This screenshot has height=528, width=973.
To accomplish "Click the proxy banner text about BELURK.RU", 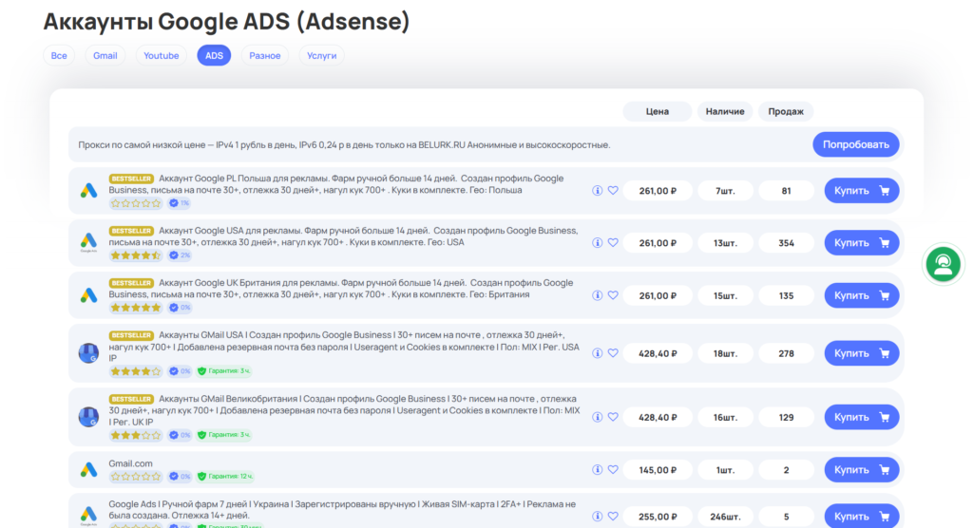I will 344,144.
